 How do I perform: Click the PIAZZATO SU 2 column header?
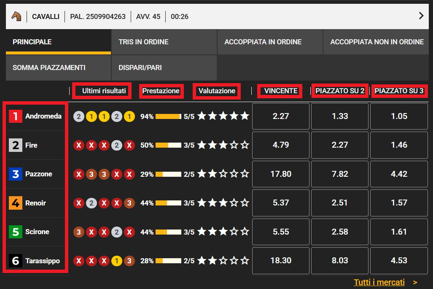point(340,91)
